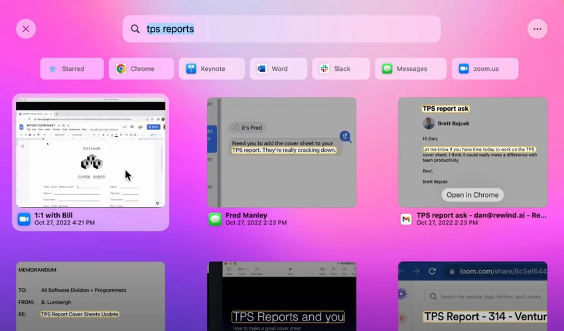The width and height of the screenshot is (564, 331).
Task: Filter results by zoom.us
Action: click(x=485, y=68)
